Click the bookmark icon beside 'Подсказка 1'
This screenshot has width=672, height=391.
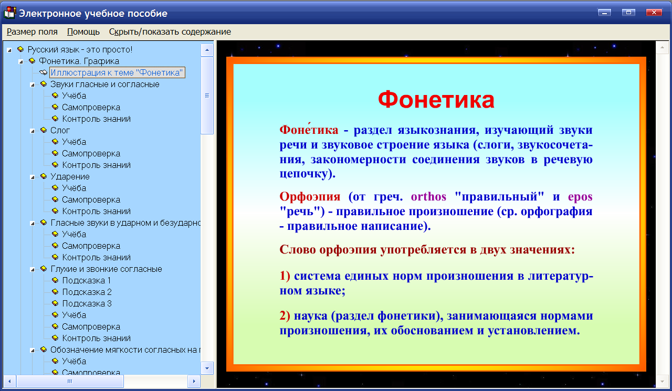[x=55, y=280]
